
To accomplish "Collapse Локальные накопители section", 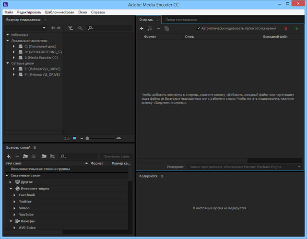I will coord(8,41).
